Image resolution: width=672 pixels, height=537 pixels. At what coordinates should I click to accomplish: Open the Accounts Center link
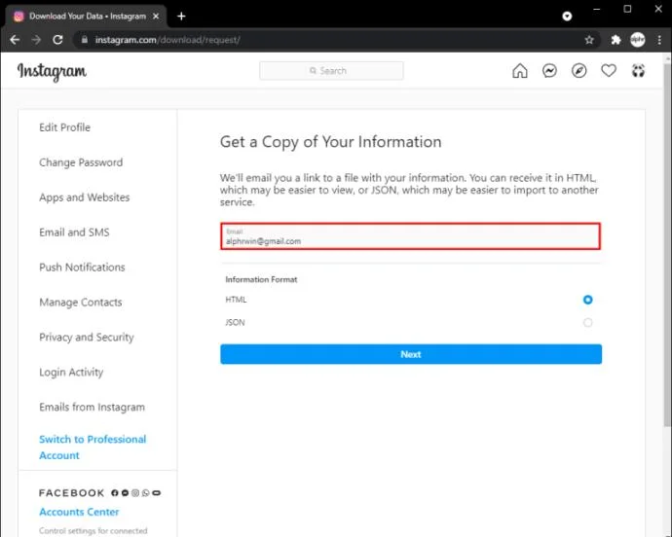click(x=79, y=512)
